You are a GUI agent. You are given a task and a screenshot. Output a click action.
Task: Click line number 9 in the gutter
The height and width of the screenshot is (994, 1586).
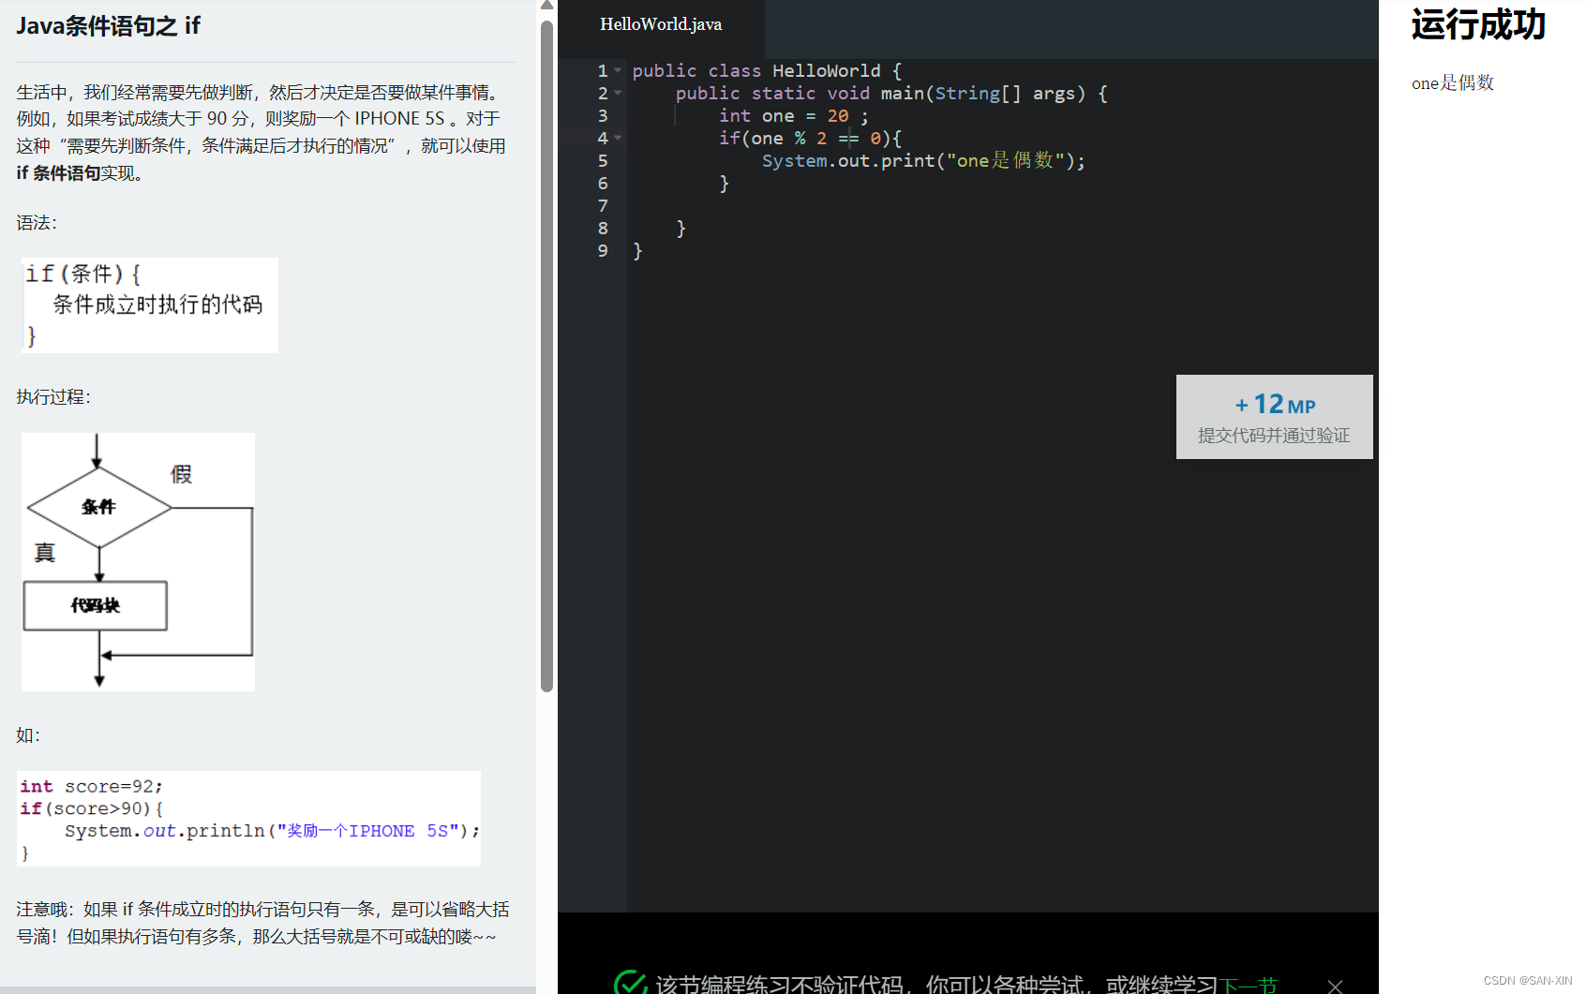[x=603, y=251]
